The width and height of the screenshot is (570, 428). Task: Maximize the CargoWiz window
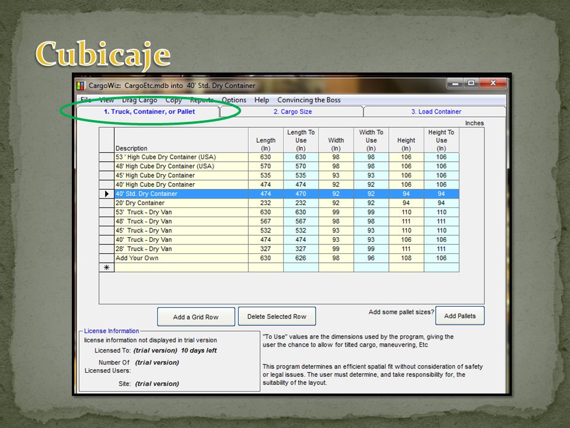pyautogui.click(x=471, y=83)
